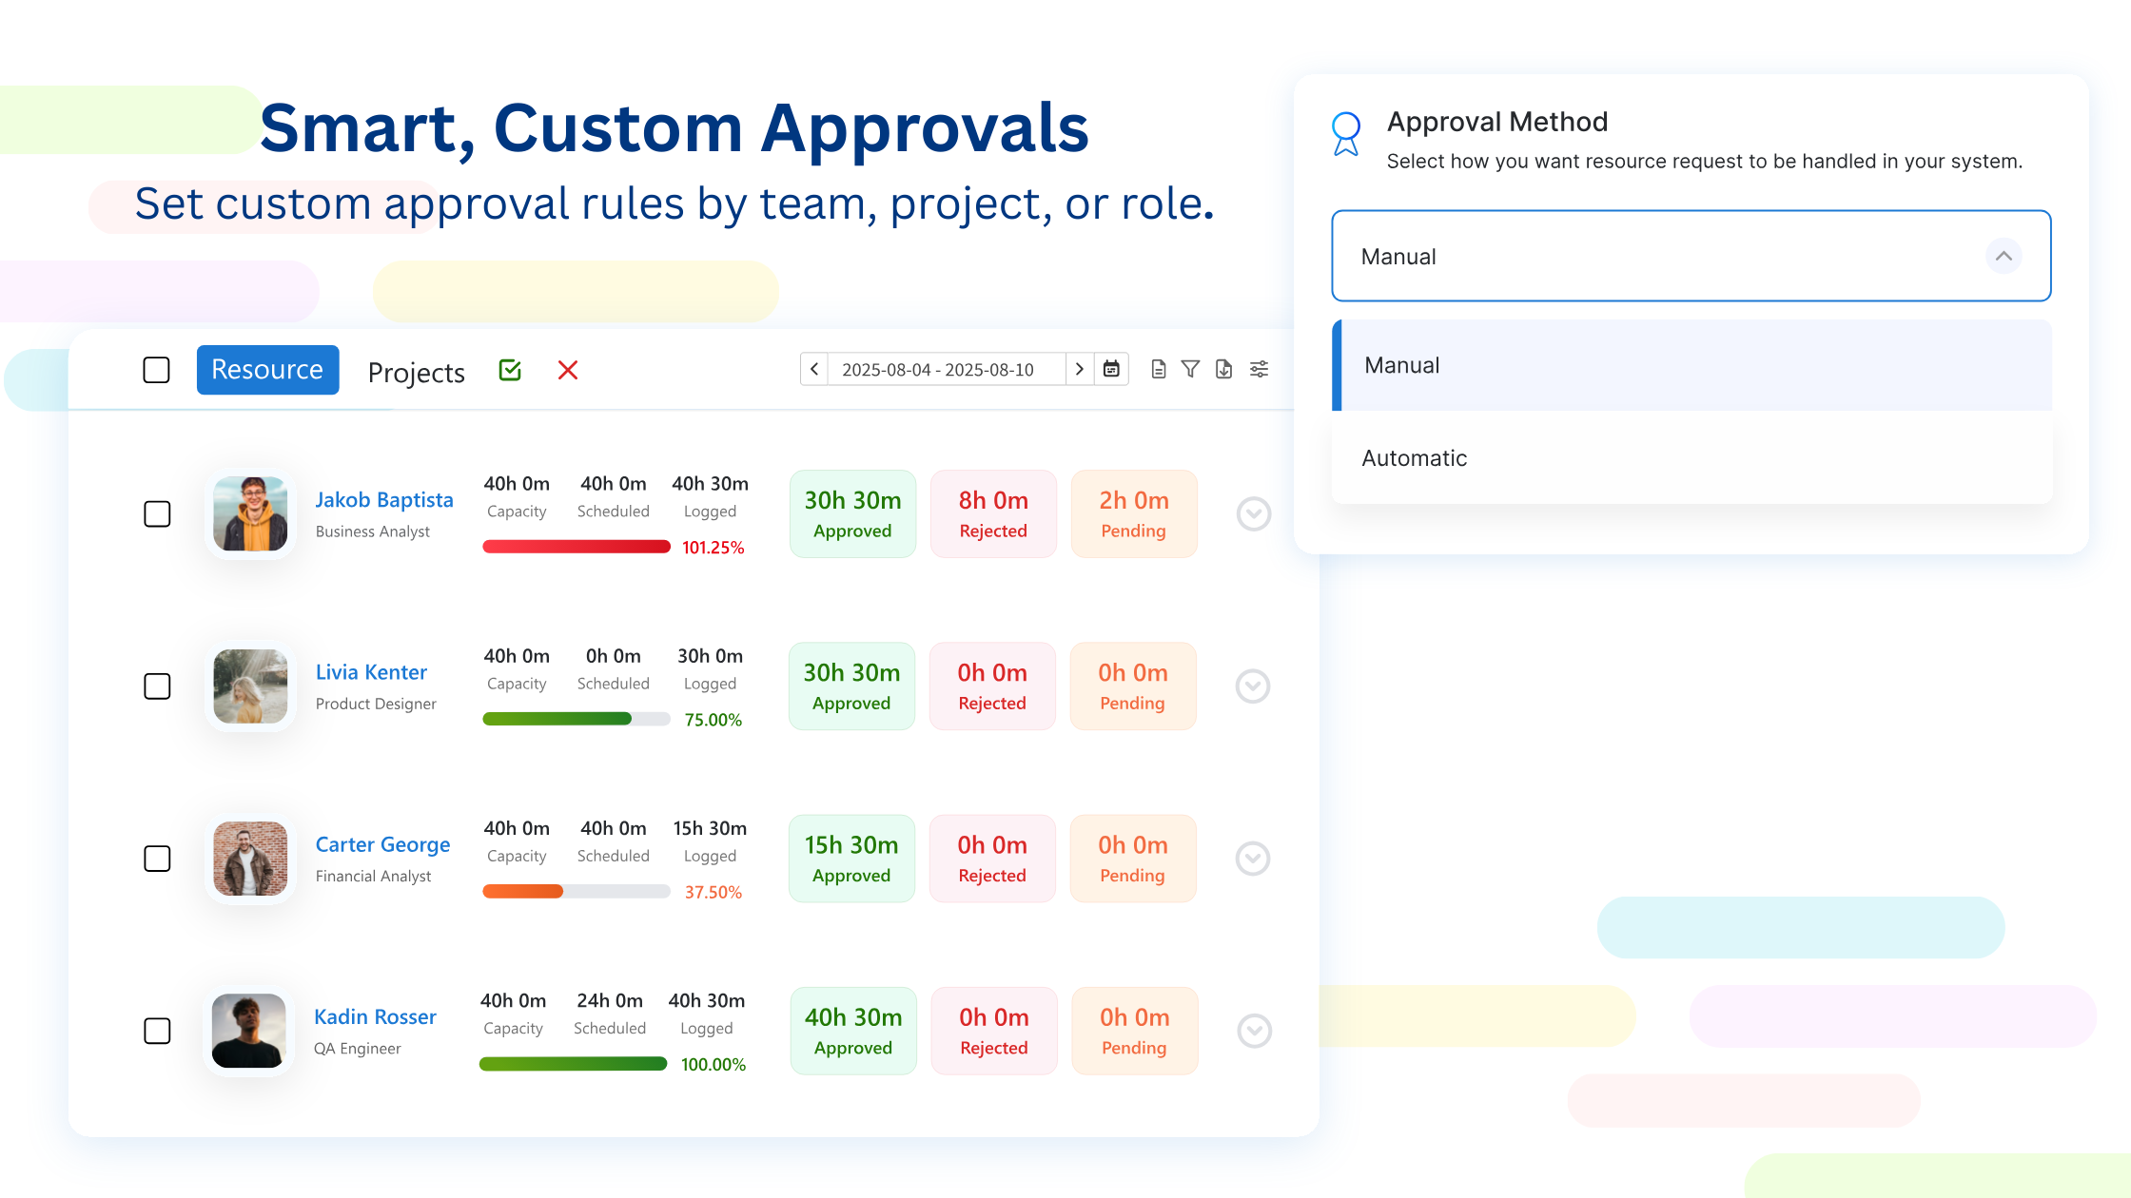2131x1198 pixels.
Task: Click the filter funnel icon
Action: coord(1190,369)
